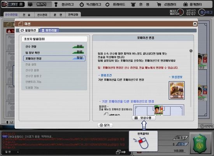Select the 전술 설정 mission row
214x156 pixels.
point(54,64)
